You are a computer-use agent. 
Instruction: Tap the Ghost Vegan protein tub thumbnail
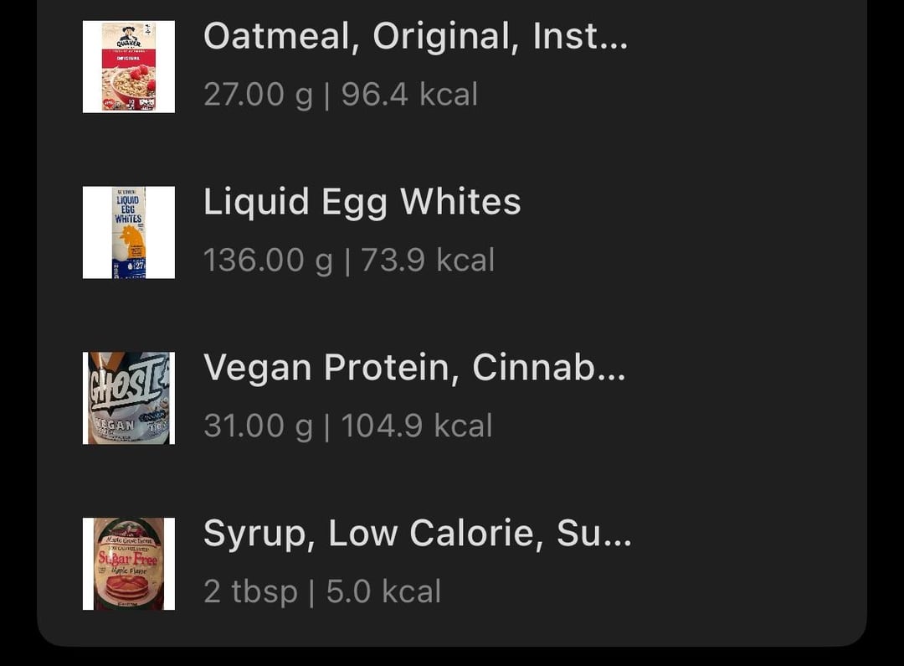click(x=129, y=398)
